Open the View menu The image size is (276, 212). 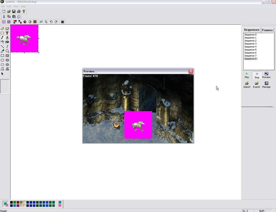(x=16, y=6)
